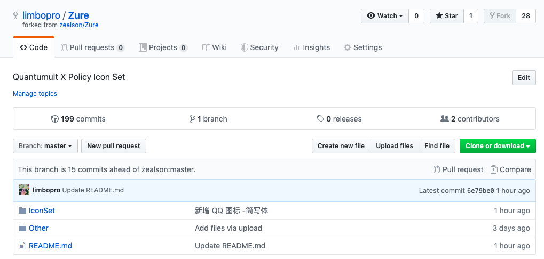Open the limbopro avatar thumbnail
544x259 pixels.
click(24, 190)
